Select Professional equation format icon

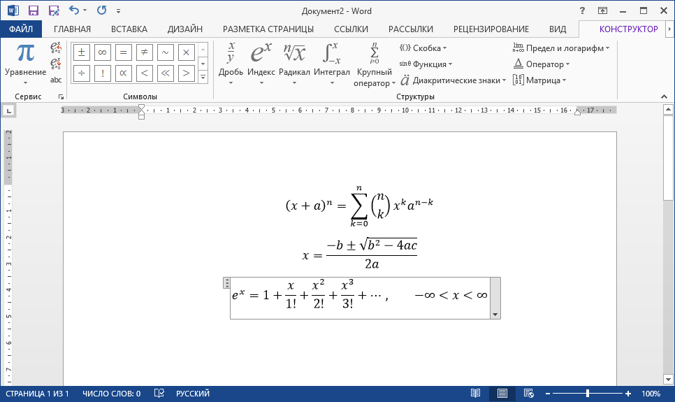56,47
